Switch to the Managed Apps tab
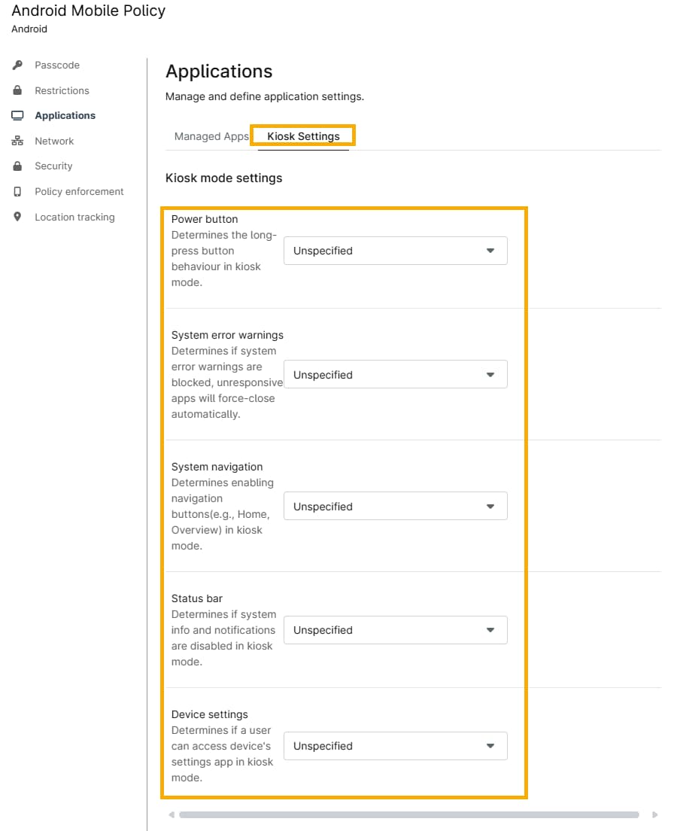Image resolution: width=674 pixels, height=831 pixels. coord(211,136)
